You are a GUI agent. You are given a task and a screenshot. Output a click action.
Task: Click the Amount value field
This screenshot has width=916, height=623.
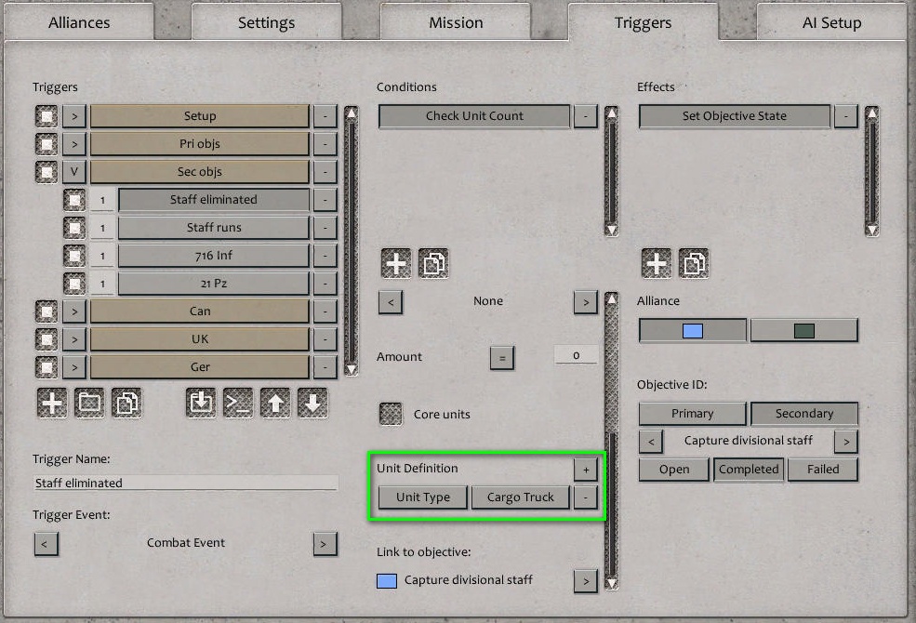(576, 355)
